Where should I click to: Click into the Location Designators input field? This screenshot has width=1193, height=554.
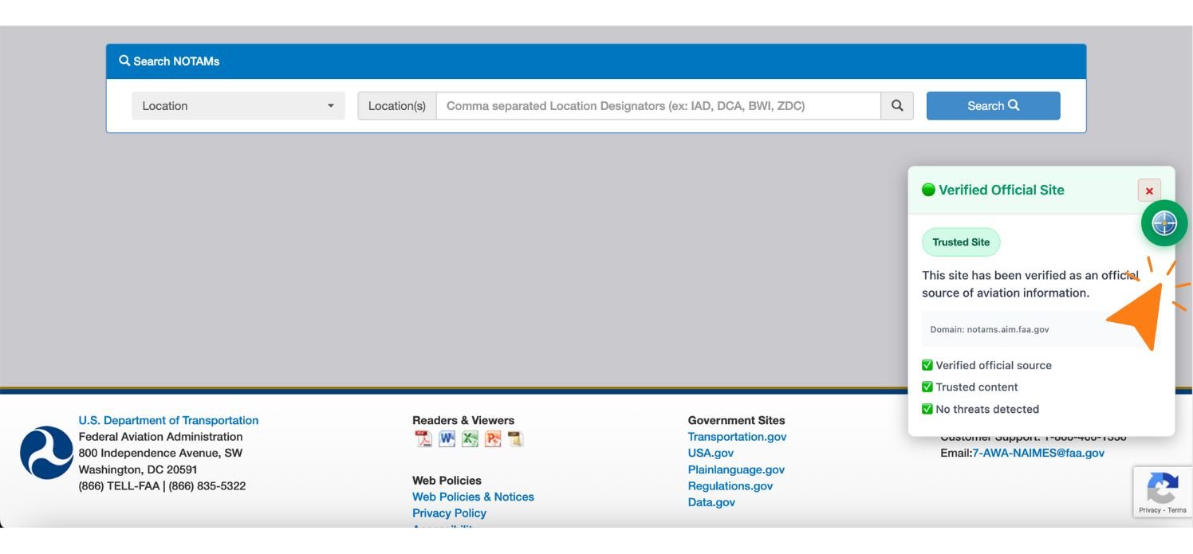tap(658, 106)
